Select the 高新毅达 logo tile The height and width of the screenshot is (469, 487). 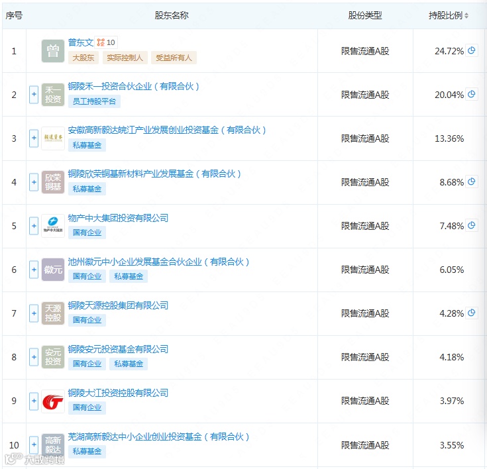[x=53, y=445]
